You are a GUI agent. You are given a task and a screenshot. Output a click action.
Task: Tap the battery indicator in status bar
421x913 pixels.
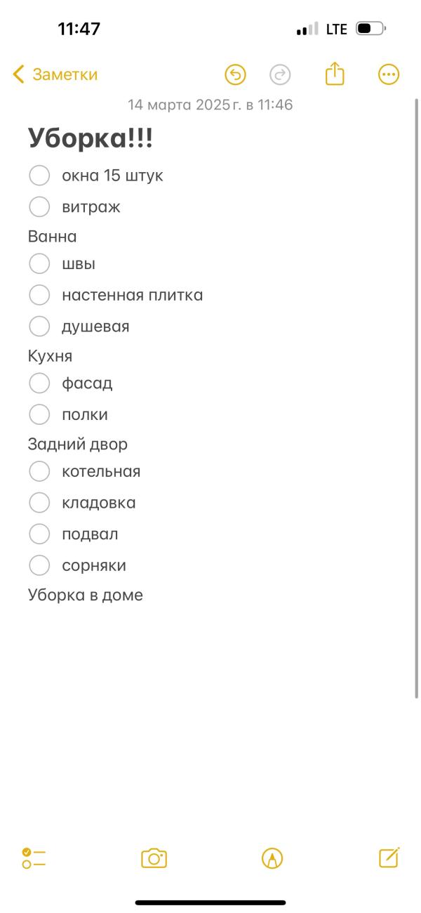tap(370, 29)
